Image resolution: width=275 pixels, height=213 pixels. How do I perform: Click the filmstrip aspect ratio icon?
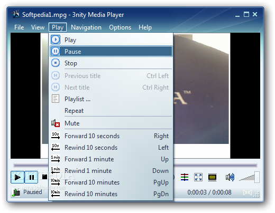point(213,177)
